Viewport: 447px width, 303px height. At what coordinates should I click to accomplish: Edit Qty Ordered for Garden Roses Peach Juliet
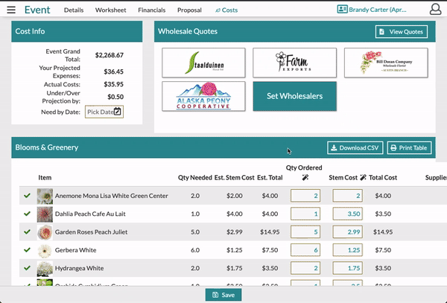point(305,232)
